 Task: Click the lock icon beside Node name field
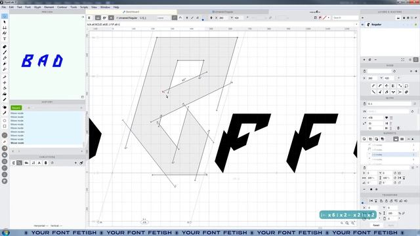[364, 71]
